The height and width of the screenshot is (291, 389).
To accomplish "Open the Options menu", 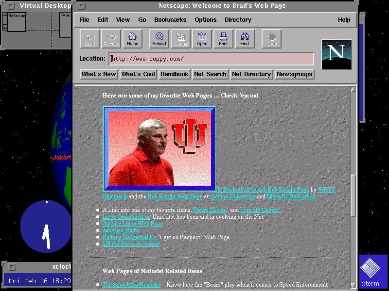I will coord(205,20).
